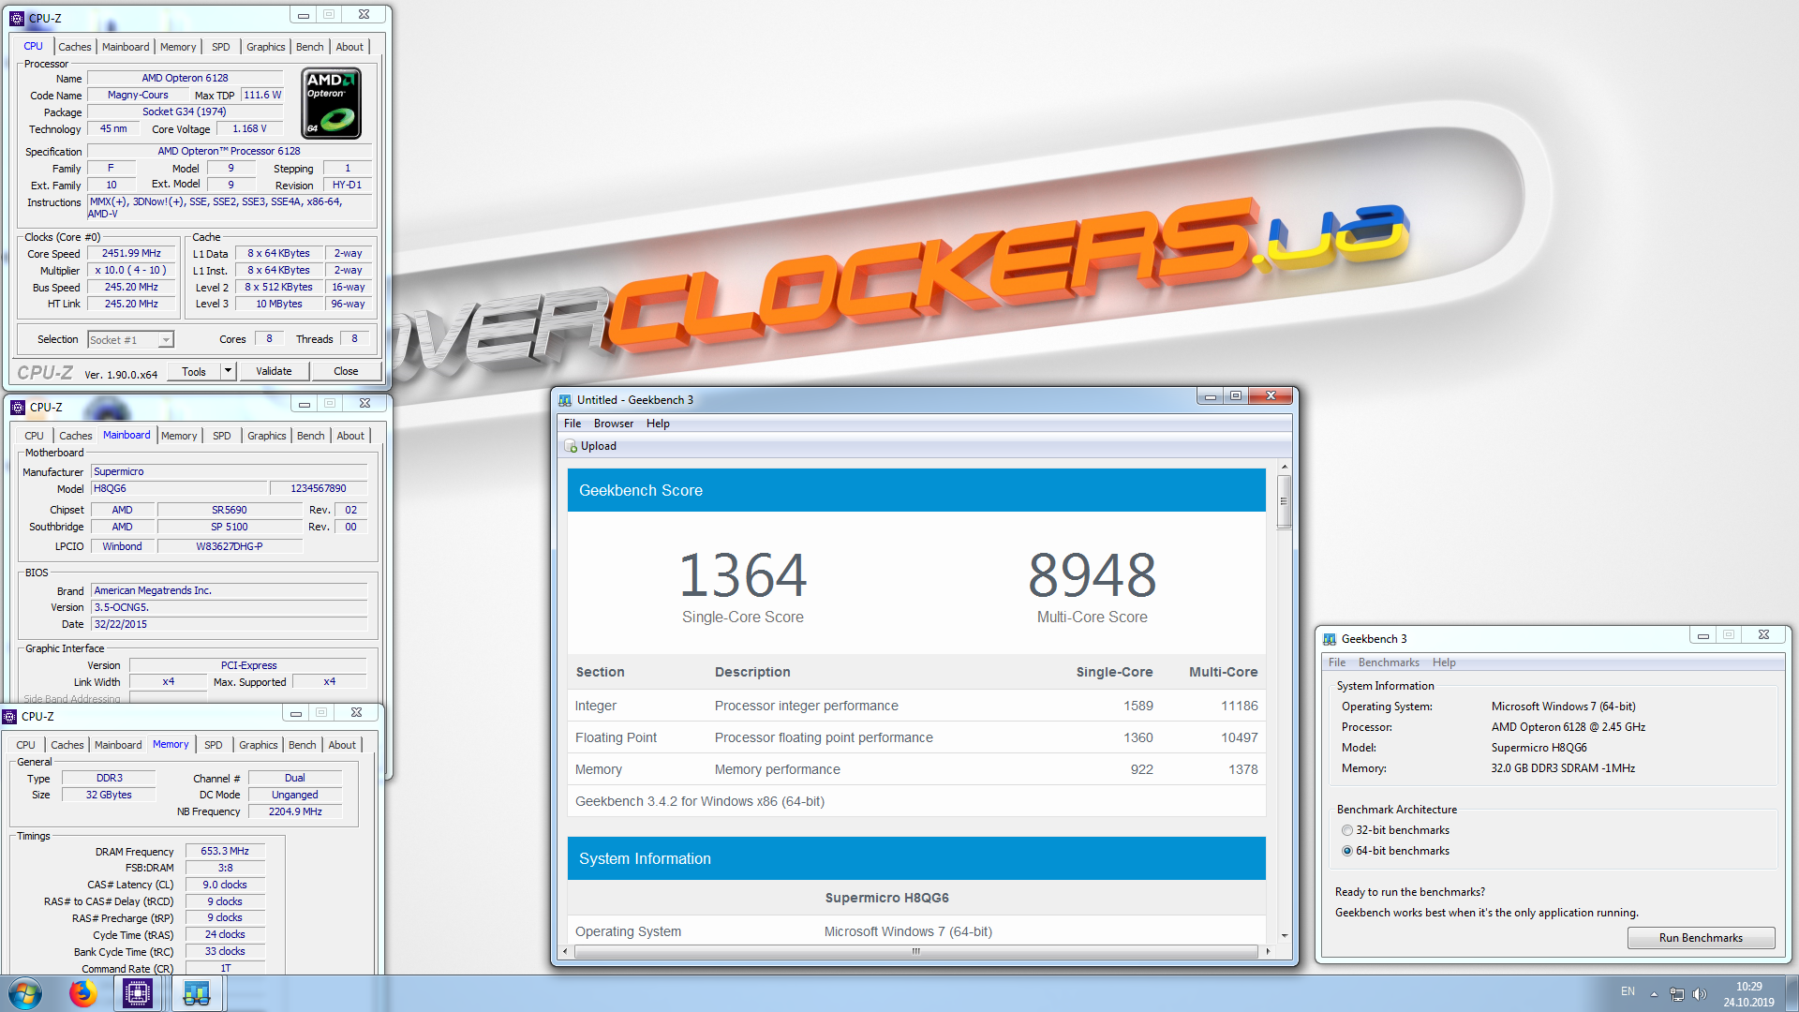Viewport: 1799px width, 1012px height.
Task: Click CPU-Z Mainboard window title icon
Action: (x=18, y=408)
